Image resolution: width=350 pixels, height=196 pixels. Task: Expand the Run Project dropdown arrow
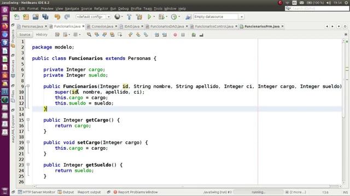154,17
